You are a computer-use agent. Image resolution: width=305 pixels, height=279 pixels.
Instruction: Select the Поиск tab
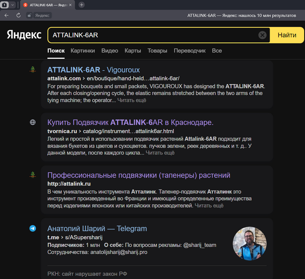coord(56,51)
